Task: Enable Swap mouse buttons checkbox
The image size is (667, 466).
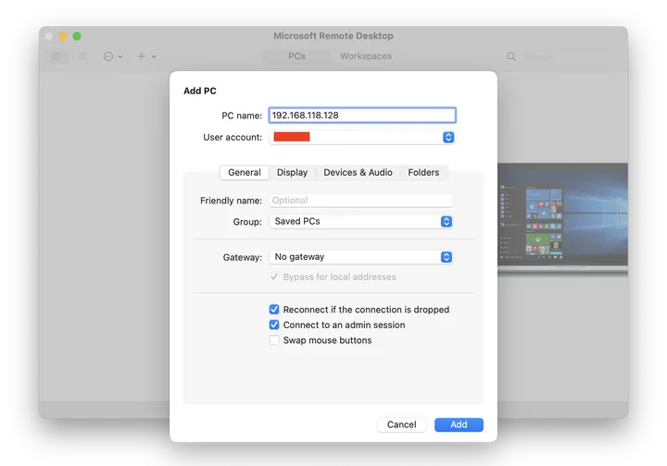Action: 274,340
